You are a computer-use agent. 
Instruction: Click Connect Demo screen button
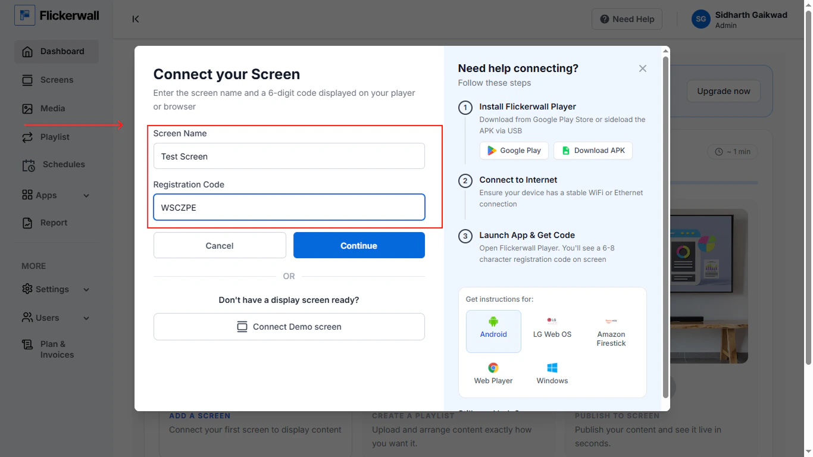[289, 327]
